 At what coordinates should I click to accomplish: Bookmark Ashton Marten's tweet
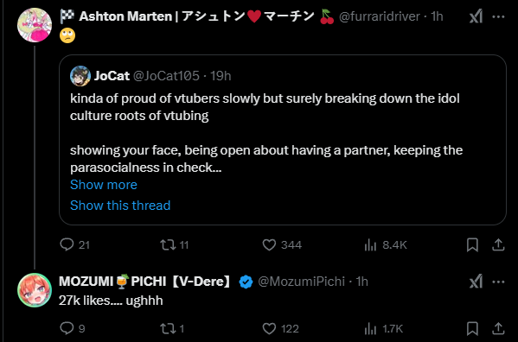472,244
